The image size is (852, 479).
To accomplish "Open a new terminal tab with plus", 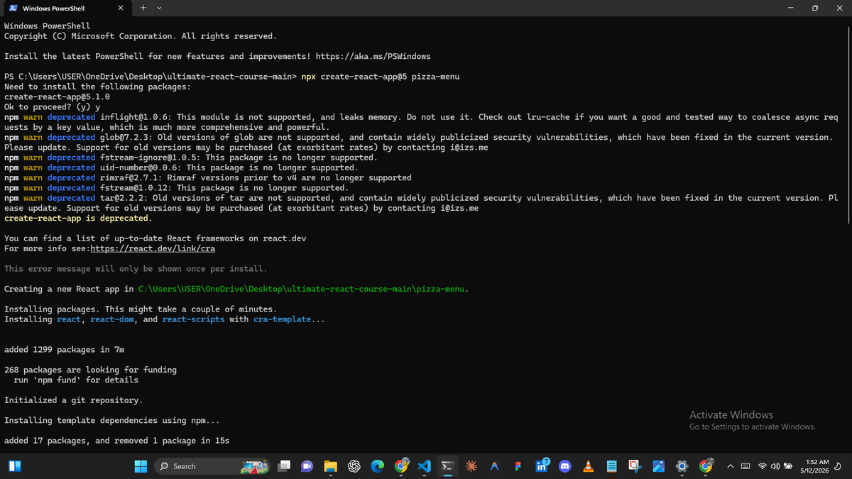I will tap(143, 9).
